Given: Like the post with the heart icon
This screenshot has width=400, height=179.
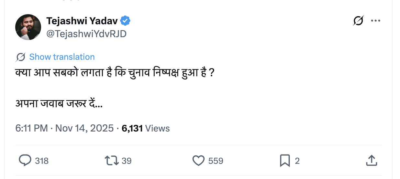Looking at the screenshot, I should coord(198,161).
